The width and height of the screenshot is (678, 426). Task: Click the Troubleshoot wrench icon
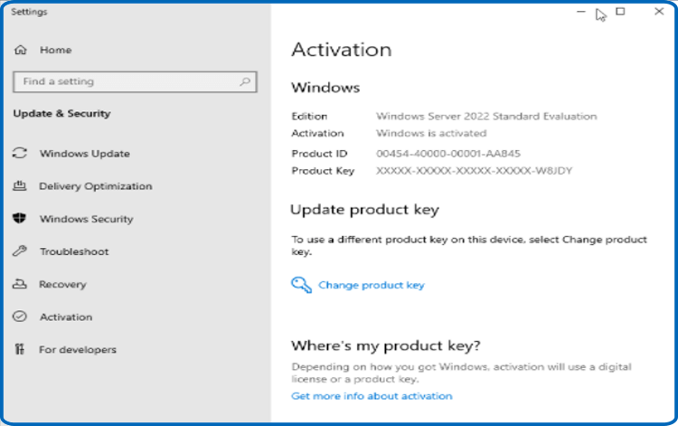pyautogui.click(x=20, y=251)
